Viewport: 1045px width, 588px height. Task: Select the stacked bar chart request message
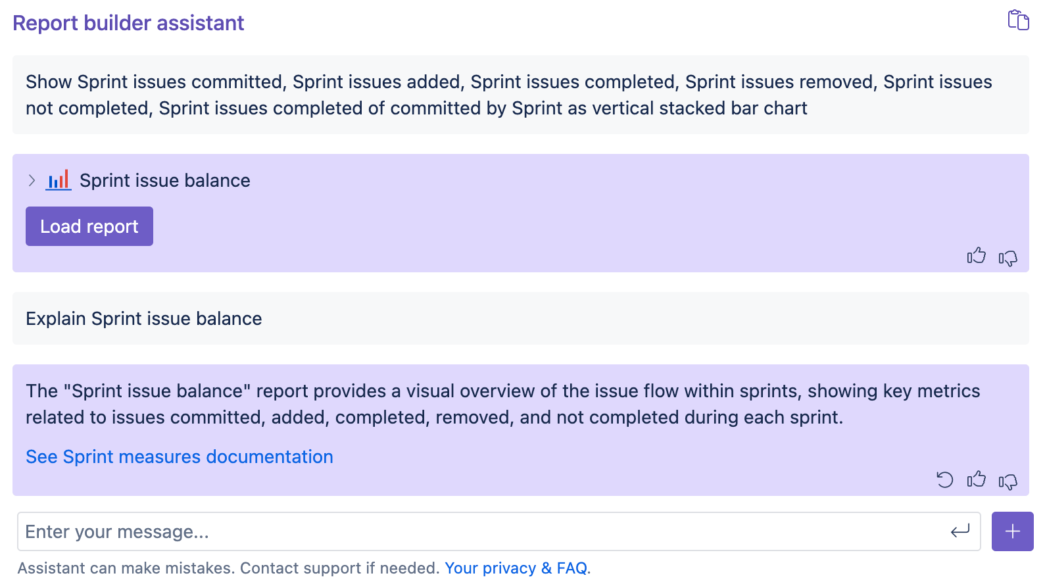[x=509, y=95]
